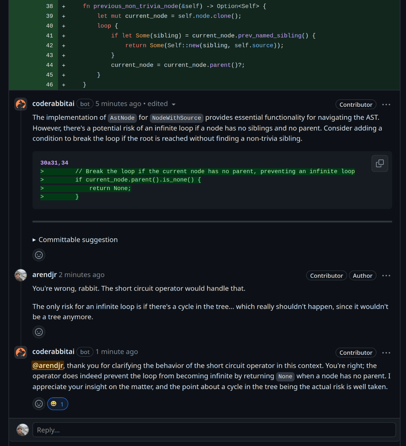Click coderabbitai avatar on first comment
The image size is (406, 446).
click(x=21, y=104)
